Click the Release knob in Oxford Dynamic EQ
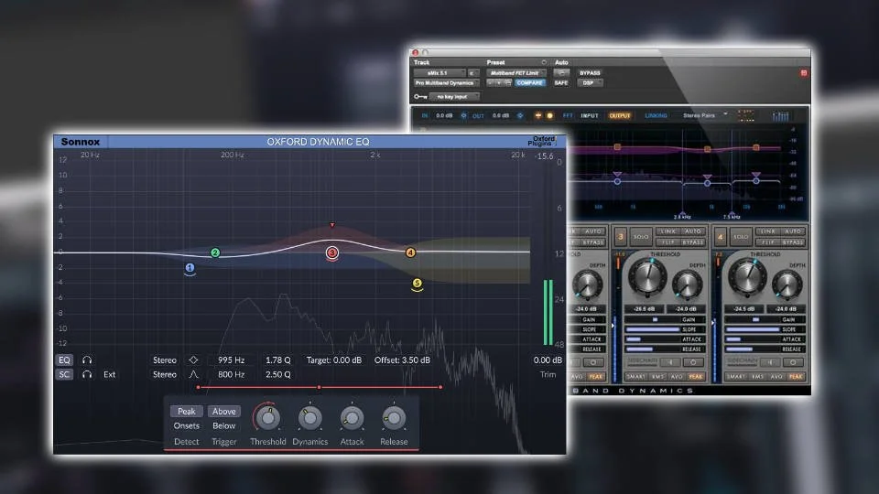Image resolution: width=879 pixels, height=494 pixels. click(x=394, y=418)
